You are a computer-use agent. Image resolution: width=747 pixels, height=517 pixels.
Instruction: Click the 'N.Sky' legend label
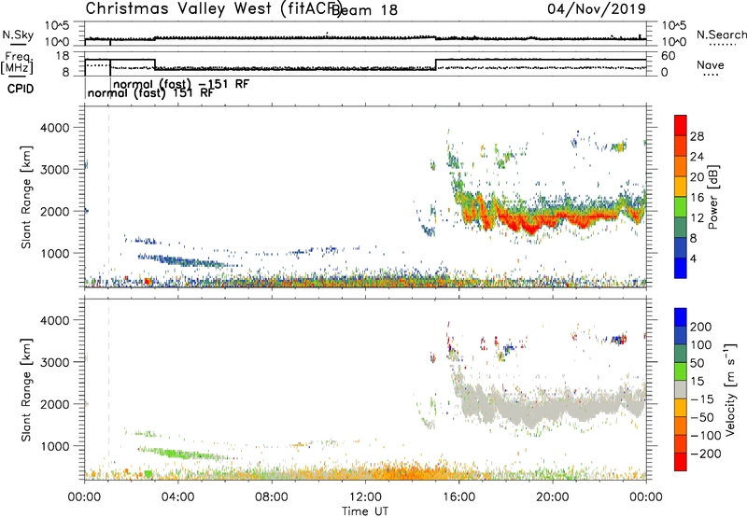[18, 35]
